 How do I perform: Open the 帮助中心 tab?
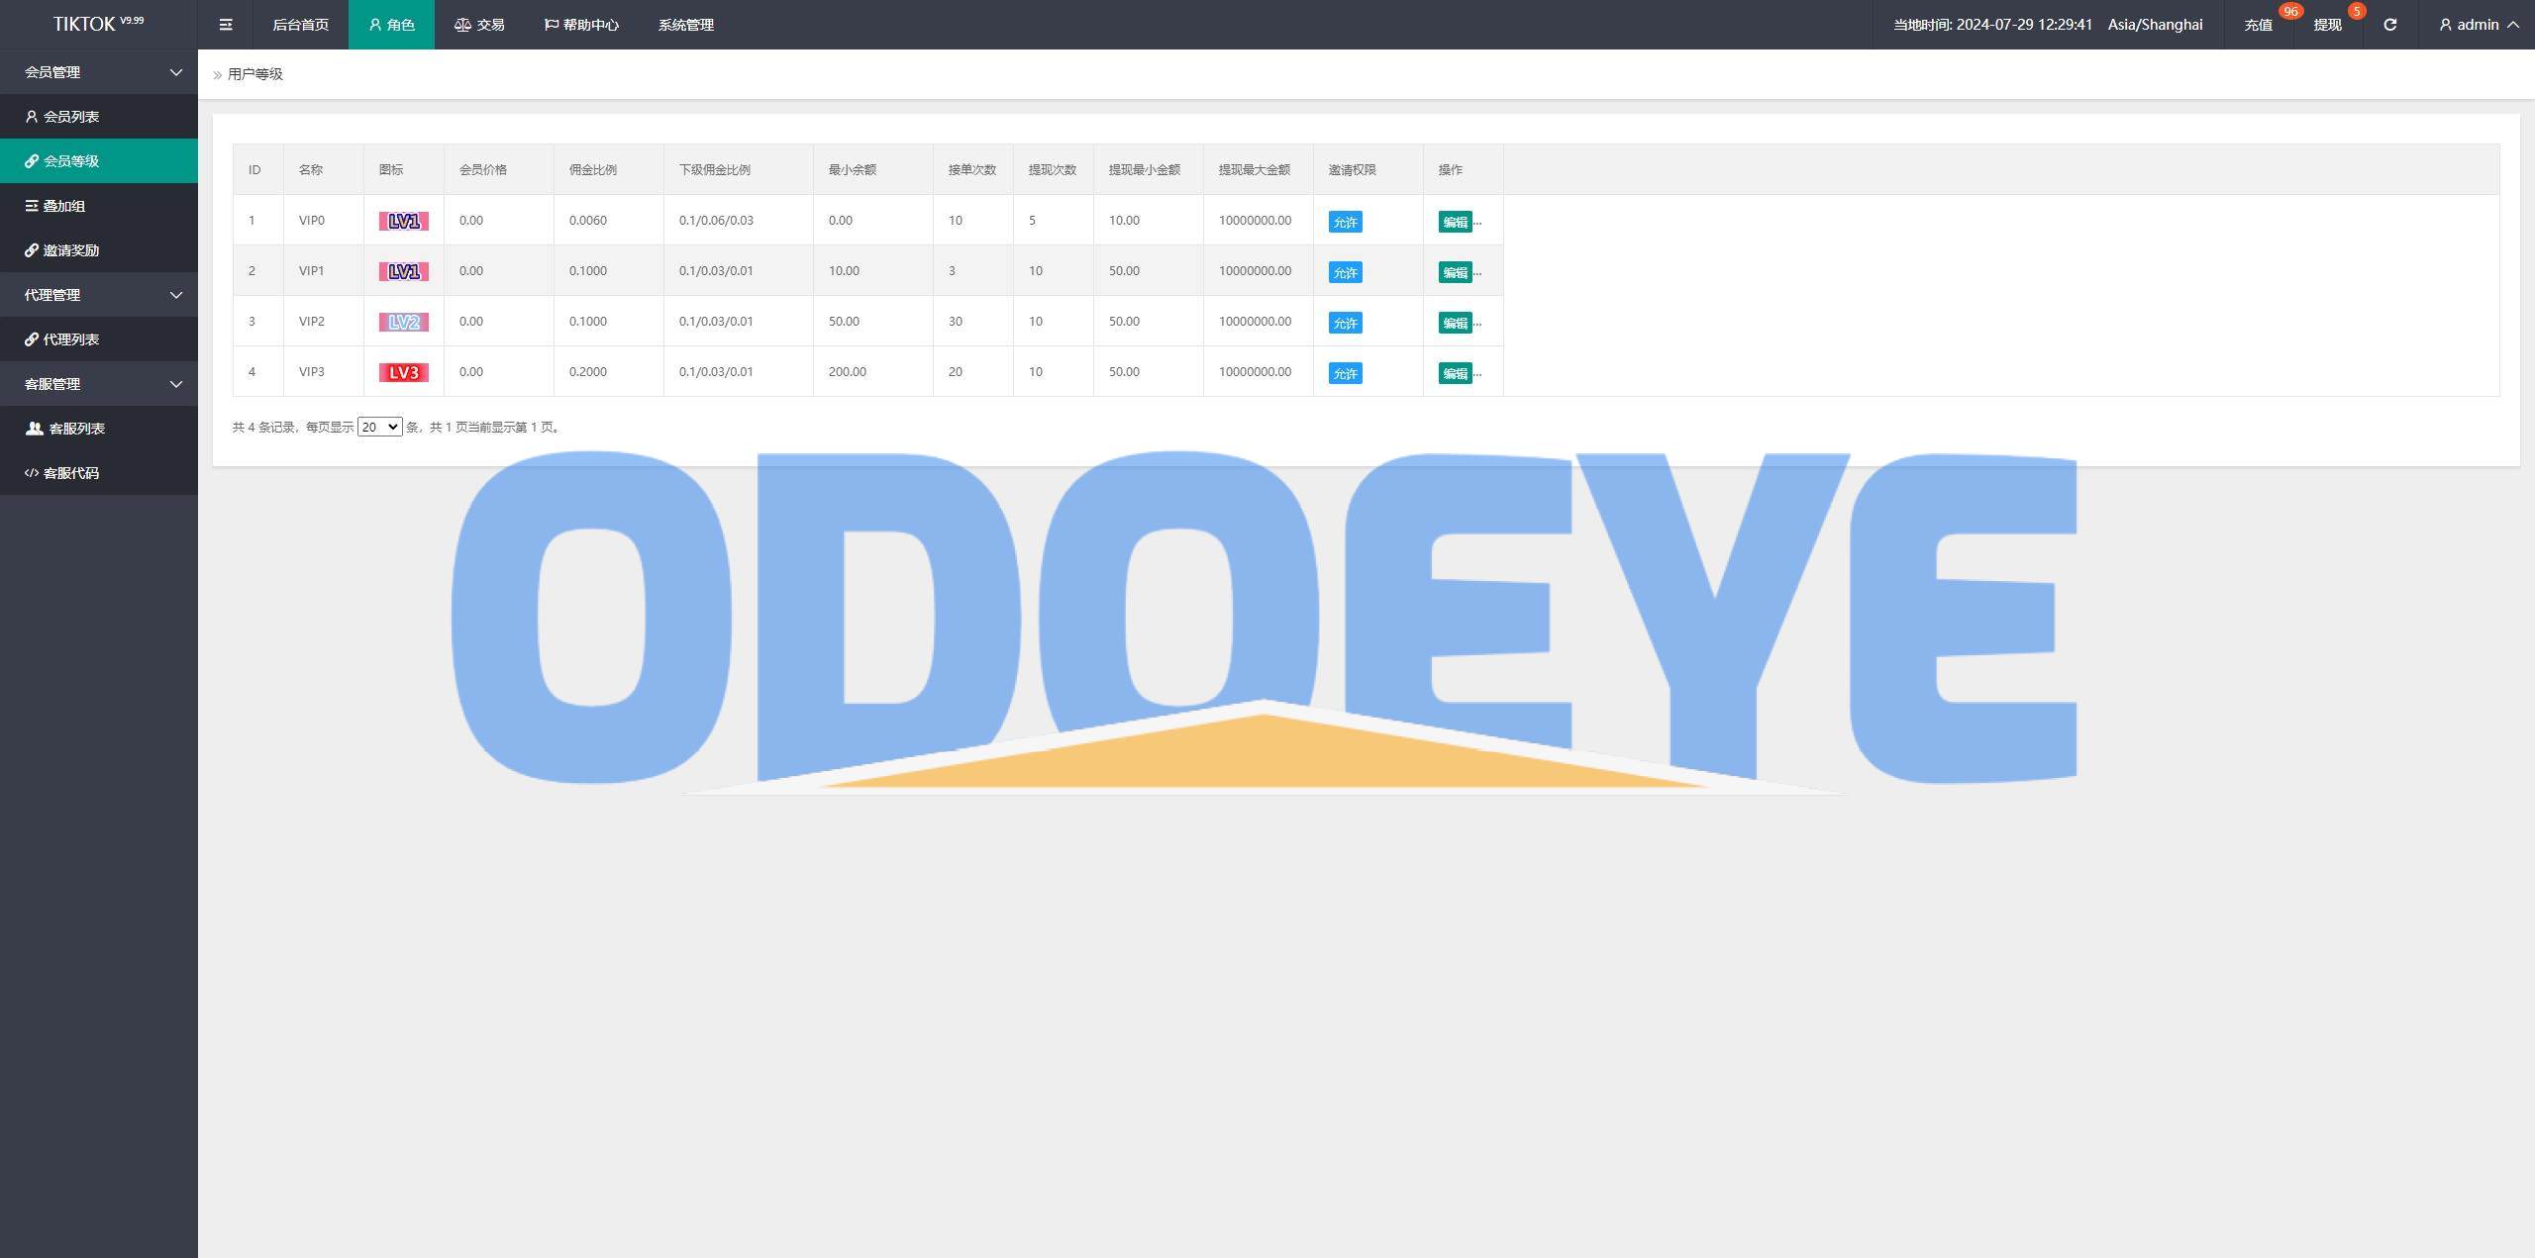(581, 25)
